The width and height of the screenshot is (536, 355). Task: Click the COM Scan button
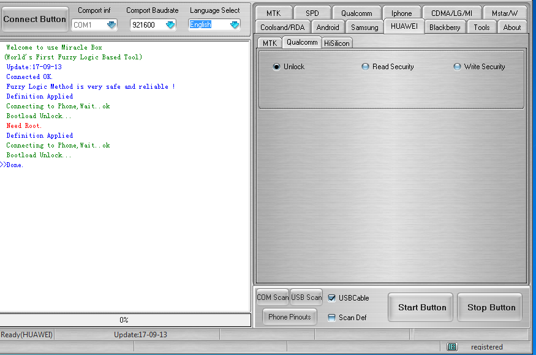pyautogui.click(x=273, y=297)
